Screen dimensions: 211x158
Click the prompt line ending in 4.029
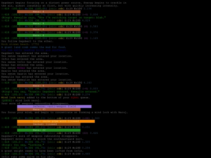click(x=46, y=20)
